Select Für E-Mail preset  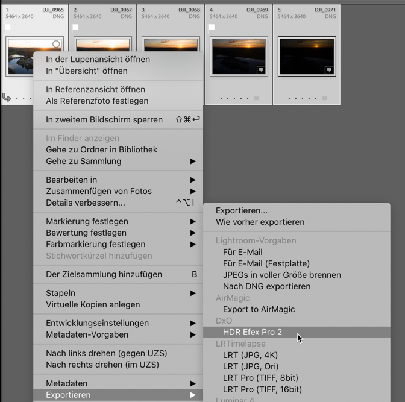(x=297, y=252)
